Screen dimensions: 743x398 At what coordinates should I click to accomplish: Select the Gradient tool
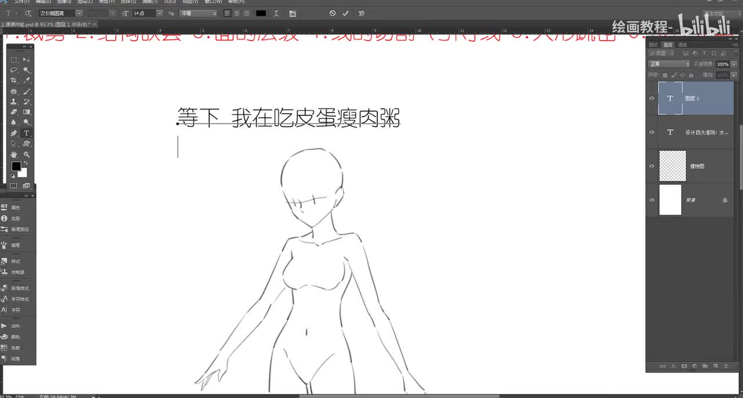27,112
